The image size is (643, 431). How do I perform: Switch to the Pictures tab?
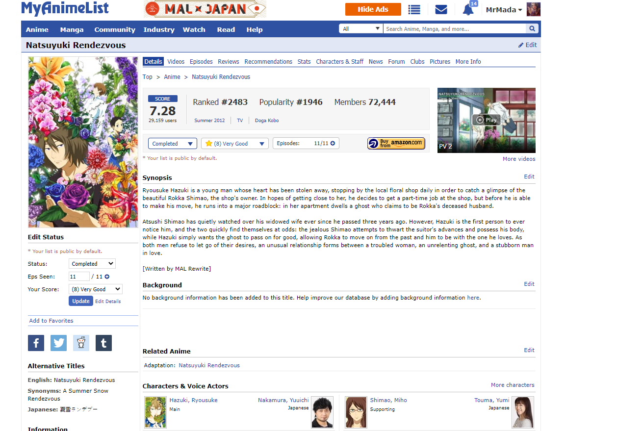click(x=440, y=62)
